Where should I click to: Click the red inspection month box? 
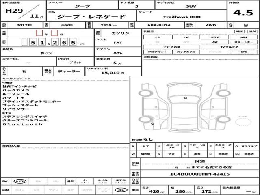click(54, 32)
